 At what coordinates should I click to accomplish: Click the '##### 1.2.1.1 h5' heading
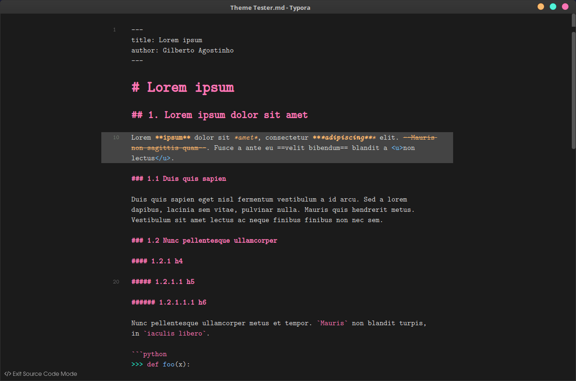point(163,282)
